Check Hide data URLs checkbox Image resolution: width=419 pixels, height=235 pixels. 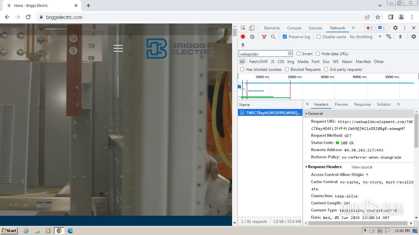pos(318,54)
